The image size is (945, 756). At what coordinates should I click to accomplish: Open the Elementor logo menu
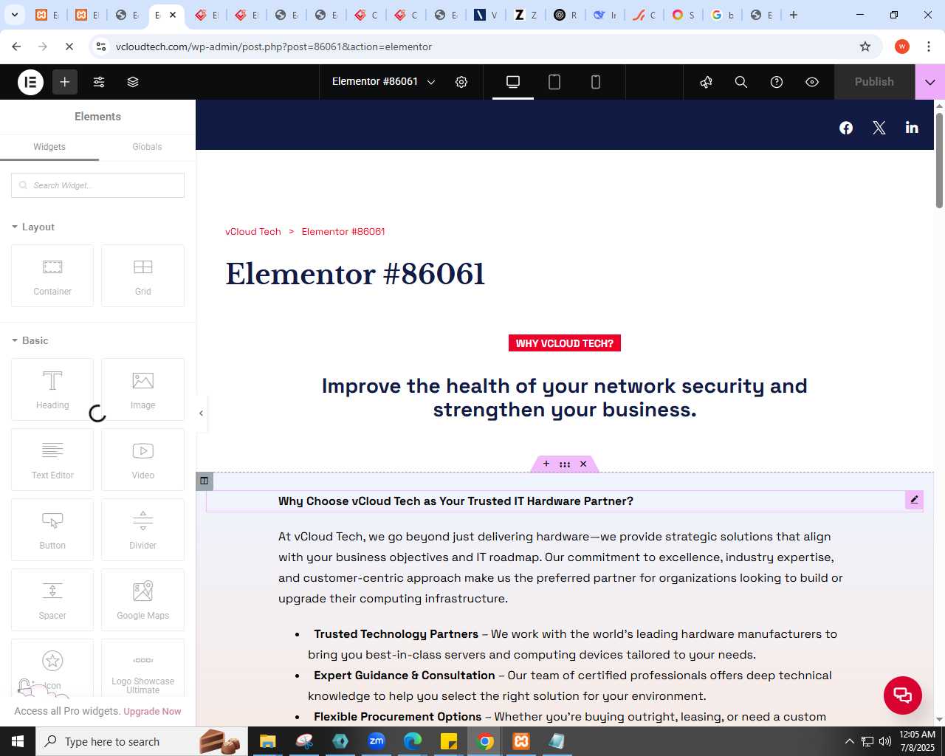[30, 82]
